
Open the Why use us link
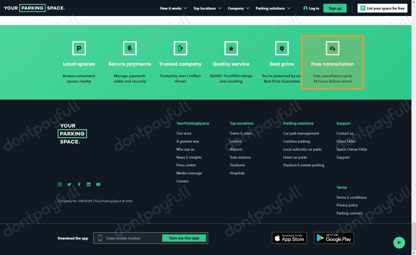click(185, 149)
